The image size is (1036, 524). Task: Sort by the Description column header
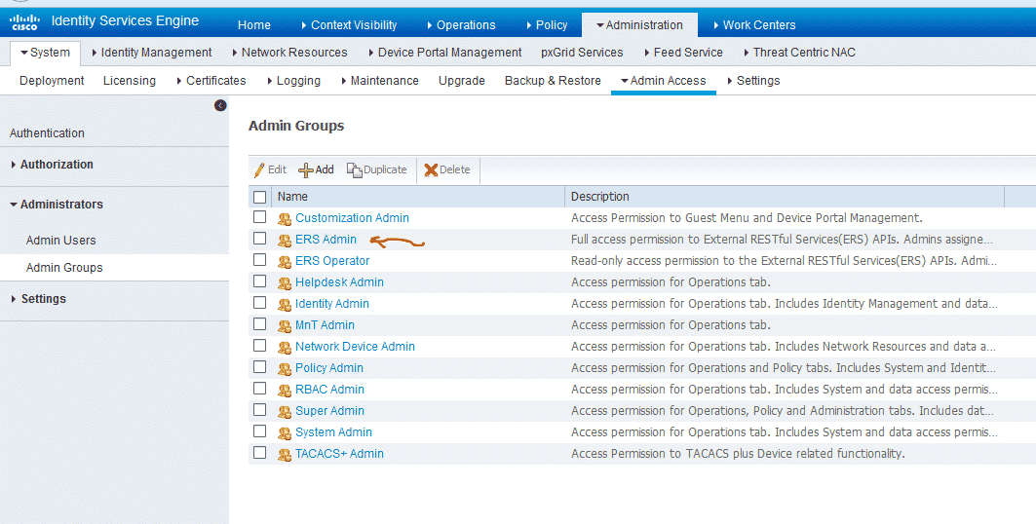point(600,197)
